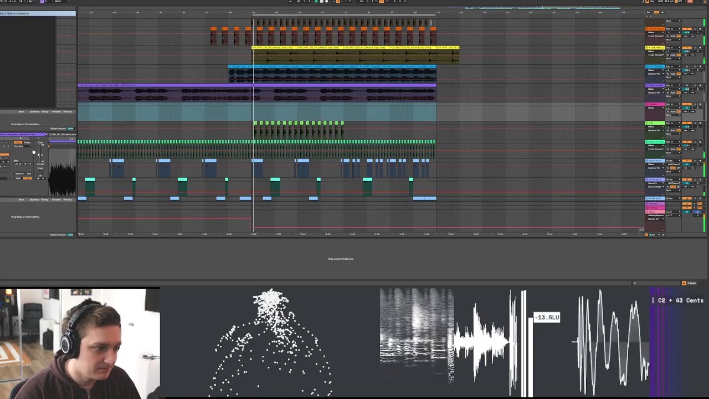Click the icon on the purple clip title bar

46,134
